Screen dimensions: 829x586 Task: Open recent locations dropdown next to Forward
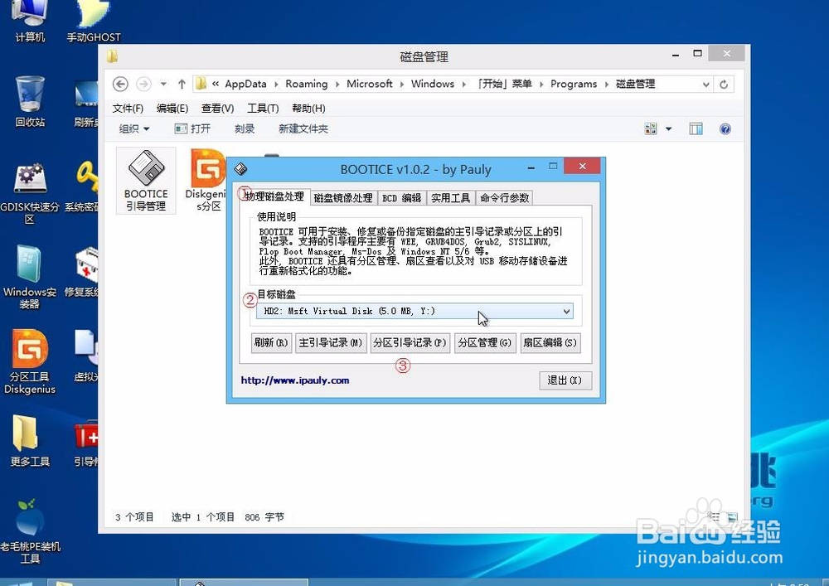tap(163, 84)
